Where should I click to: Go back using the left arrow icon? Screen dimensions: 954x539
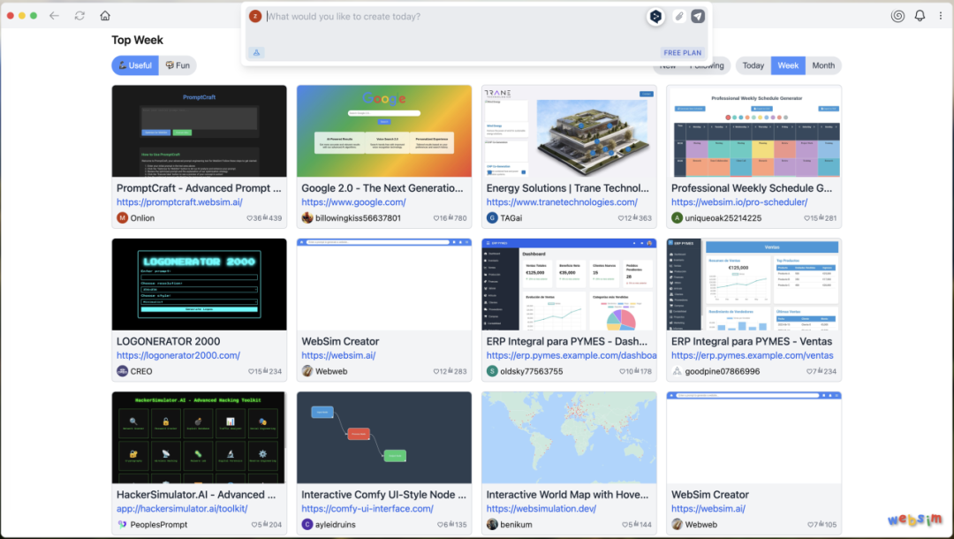[55, 16]
